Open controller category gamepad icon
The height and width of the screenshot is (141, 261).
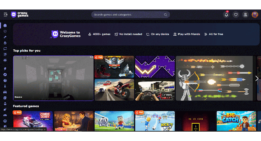coord(5,115)
